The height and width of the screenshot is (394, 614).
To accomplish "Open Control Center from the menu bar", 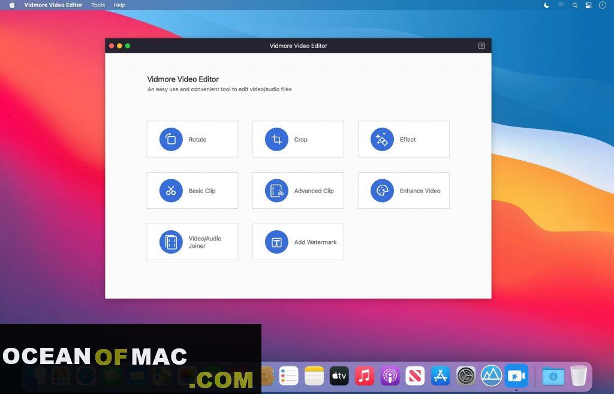I will point(589,5).
